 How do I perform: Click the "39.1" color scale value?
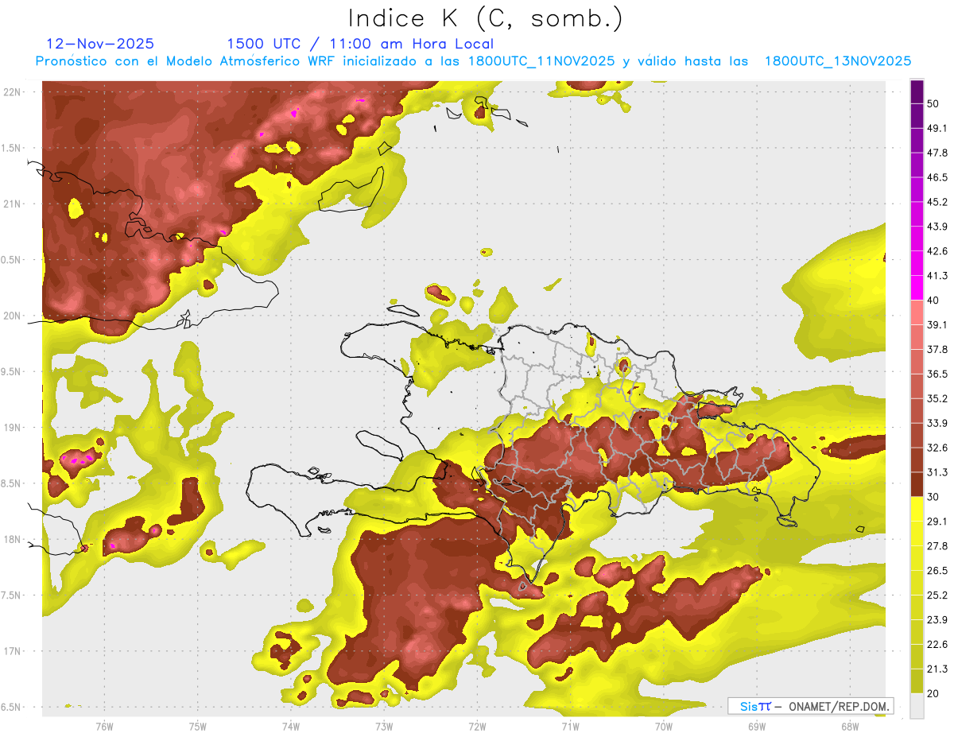(x=937, y=326)
